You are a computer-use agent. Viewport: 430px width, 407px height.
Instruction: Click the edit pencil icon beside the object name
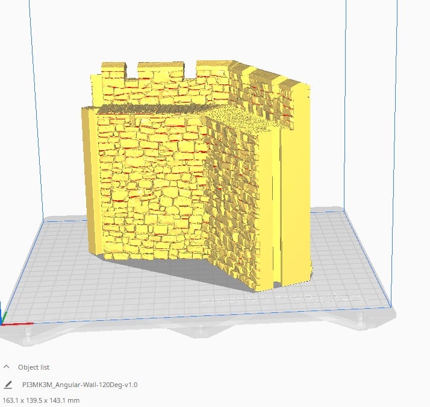point(8,385)
